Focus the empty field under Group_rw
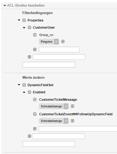 59,50
